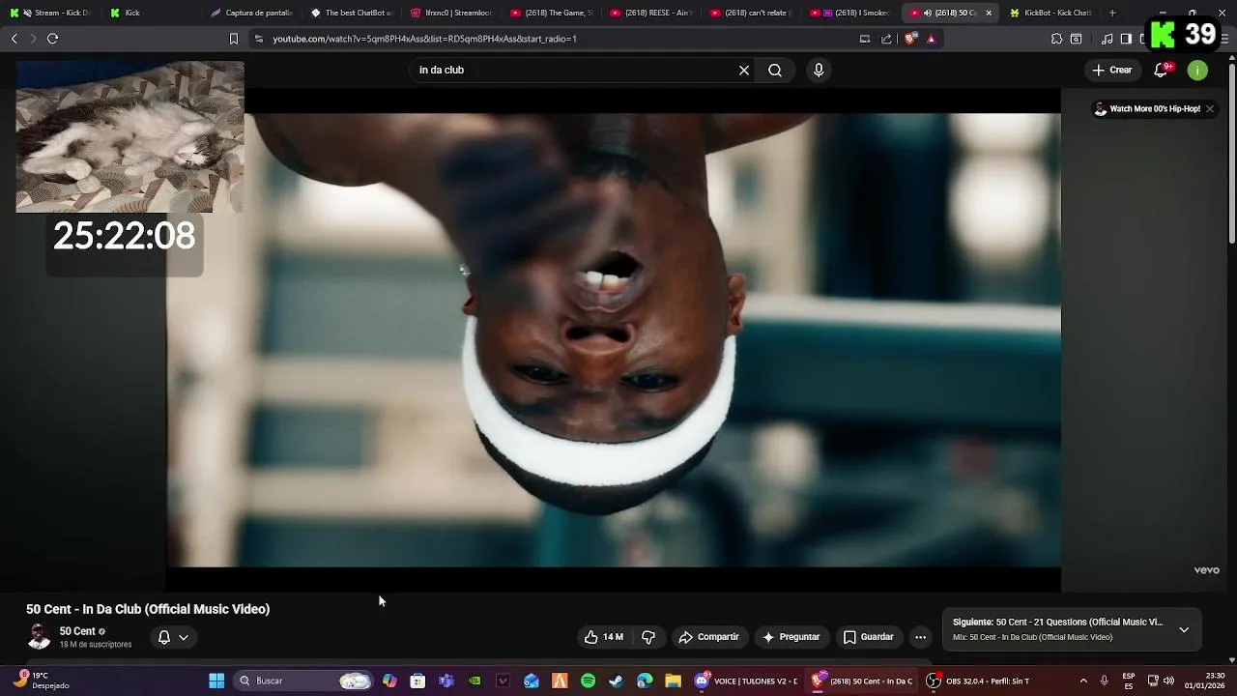Viewport: 1237px width, 696px height.
Task: Open the YouTube notifications bell
Action: click(1162, 71)
